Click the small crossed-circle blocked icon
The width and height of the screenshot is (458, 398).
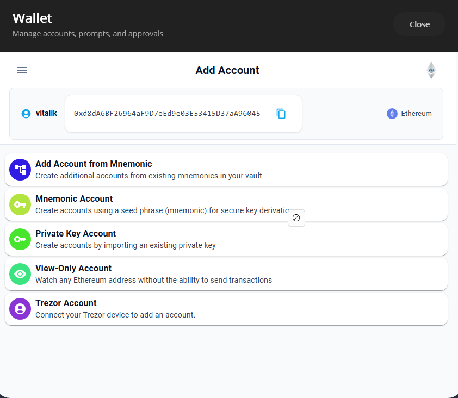point(296,217)
